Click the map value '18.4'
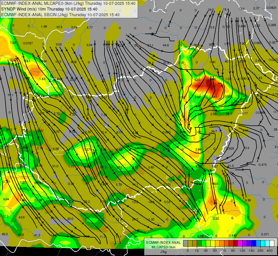This screenshot has height=256, width=278. pos(226,10)
